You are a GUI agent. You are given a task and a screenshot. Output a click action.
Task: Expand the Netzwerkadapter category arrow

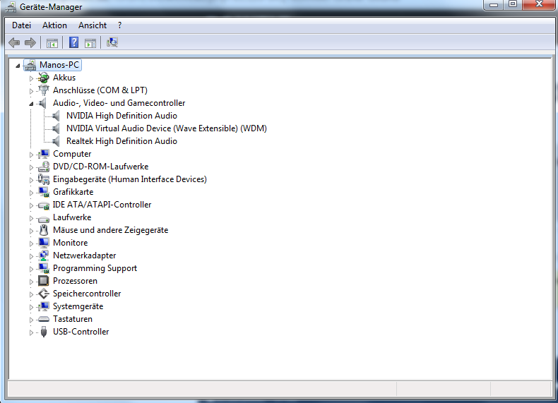pos(31,256)
